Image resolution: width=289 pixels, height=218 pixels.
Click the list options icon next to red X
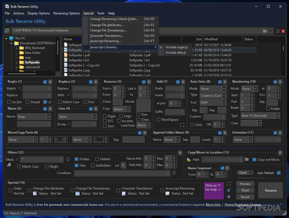click(x=278, y=31)
